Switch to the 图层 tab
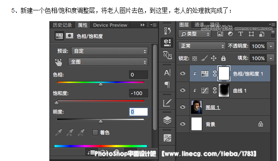Screen dimensions: 278x161 click(x=184, y=25)
